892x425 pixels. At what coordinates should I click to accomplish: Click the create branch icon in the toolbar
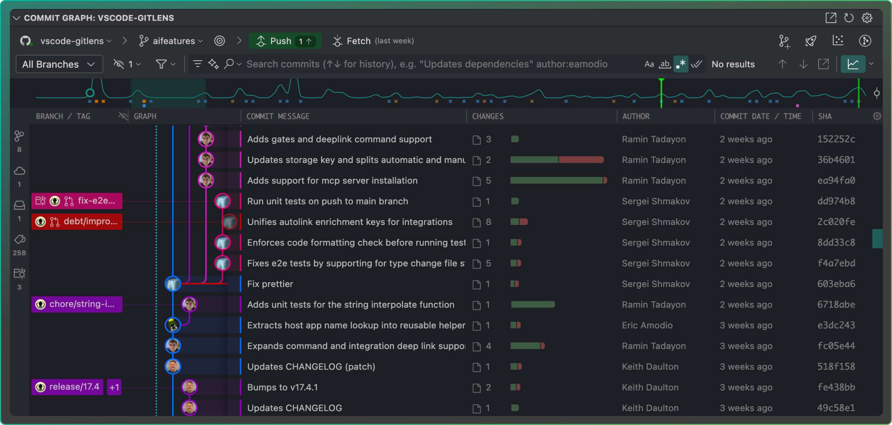784,41
